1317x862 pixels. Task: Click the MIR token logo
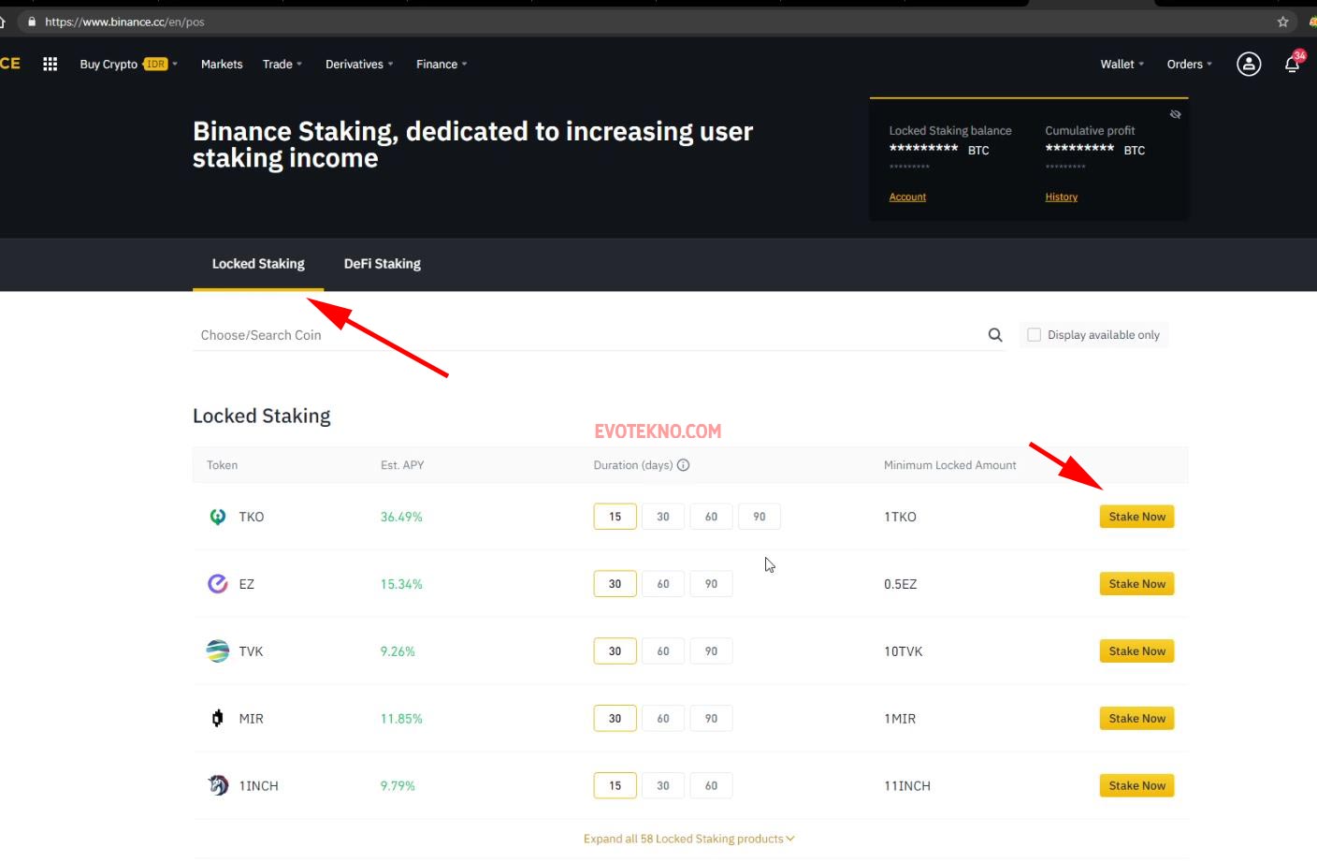[218, 719]
